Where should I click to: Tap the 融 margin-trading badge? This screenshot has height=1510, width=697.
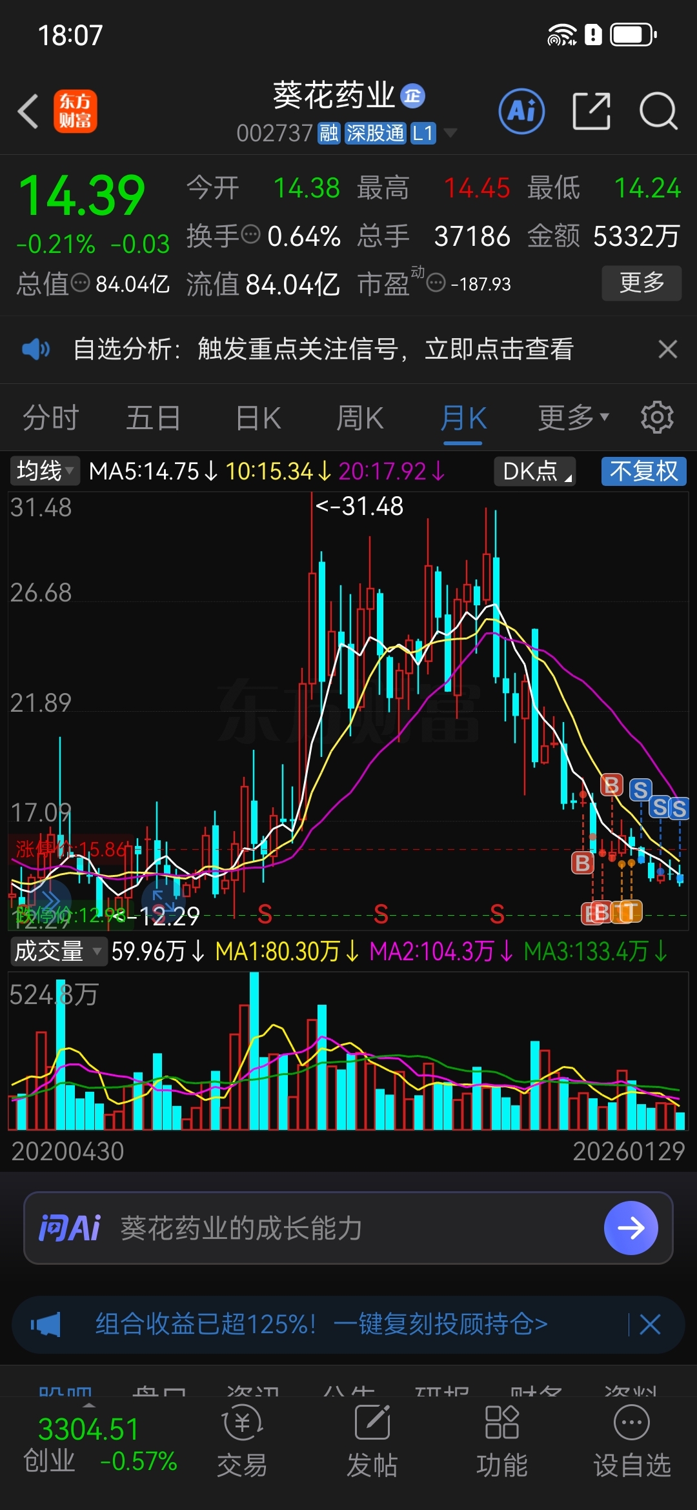tap(329, 134)
